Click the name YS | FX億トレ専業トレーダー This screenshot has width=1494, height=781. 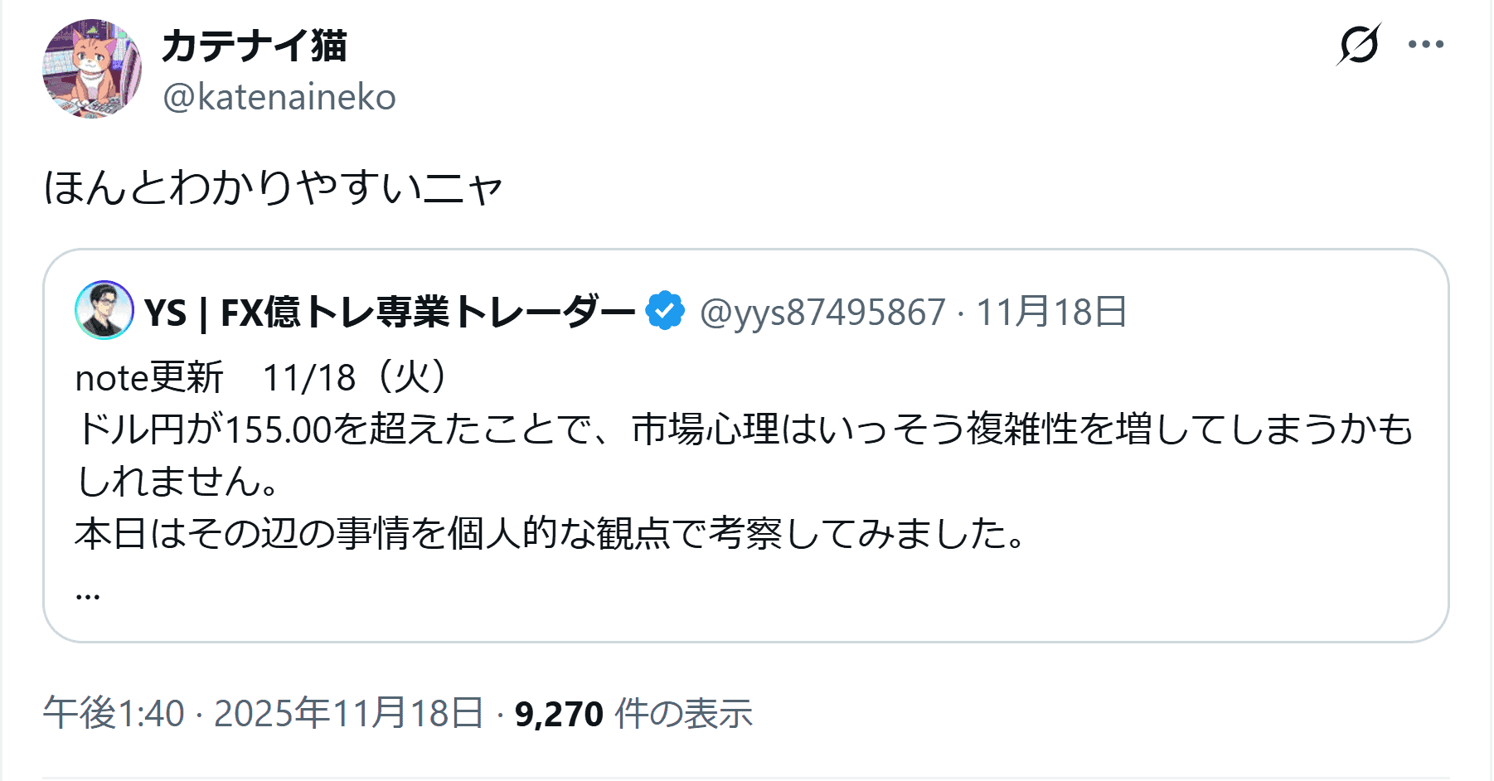390,313
